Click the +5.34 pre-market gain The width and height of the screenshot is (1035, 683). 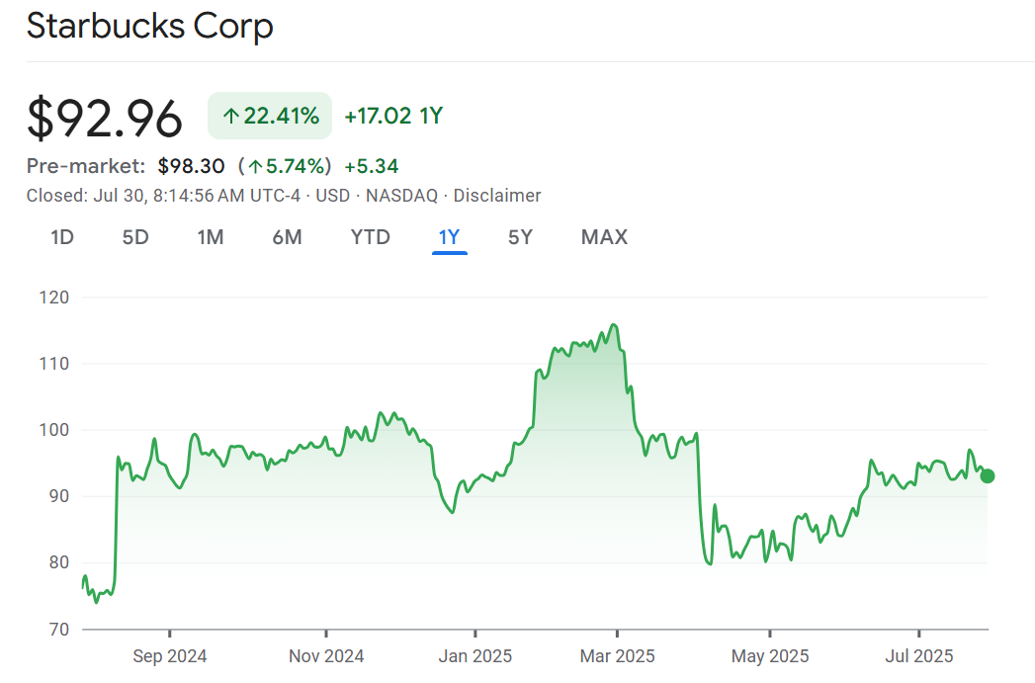coord(372,166)
